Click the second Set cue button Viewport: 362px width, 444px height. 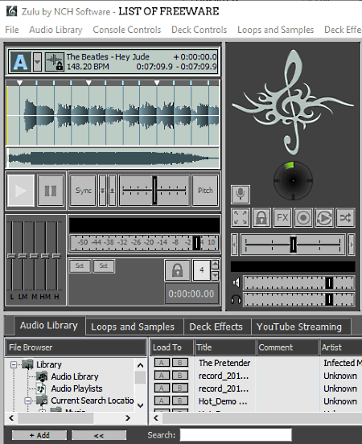pos(104,266)
